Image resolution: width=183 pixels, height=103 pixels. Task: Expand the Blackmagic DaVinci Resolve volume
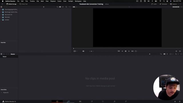(x=1, y=12)
